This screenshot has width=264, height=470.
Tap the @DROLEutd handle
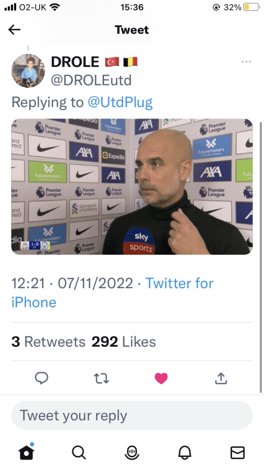pos(91,80)
